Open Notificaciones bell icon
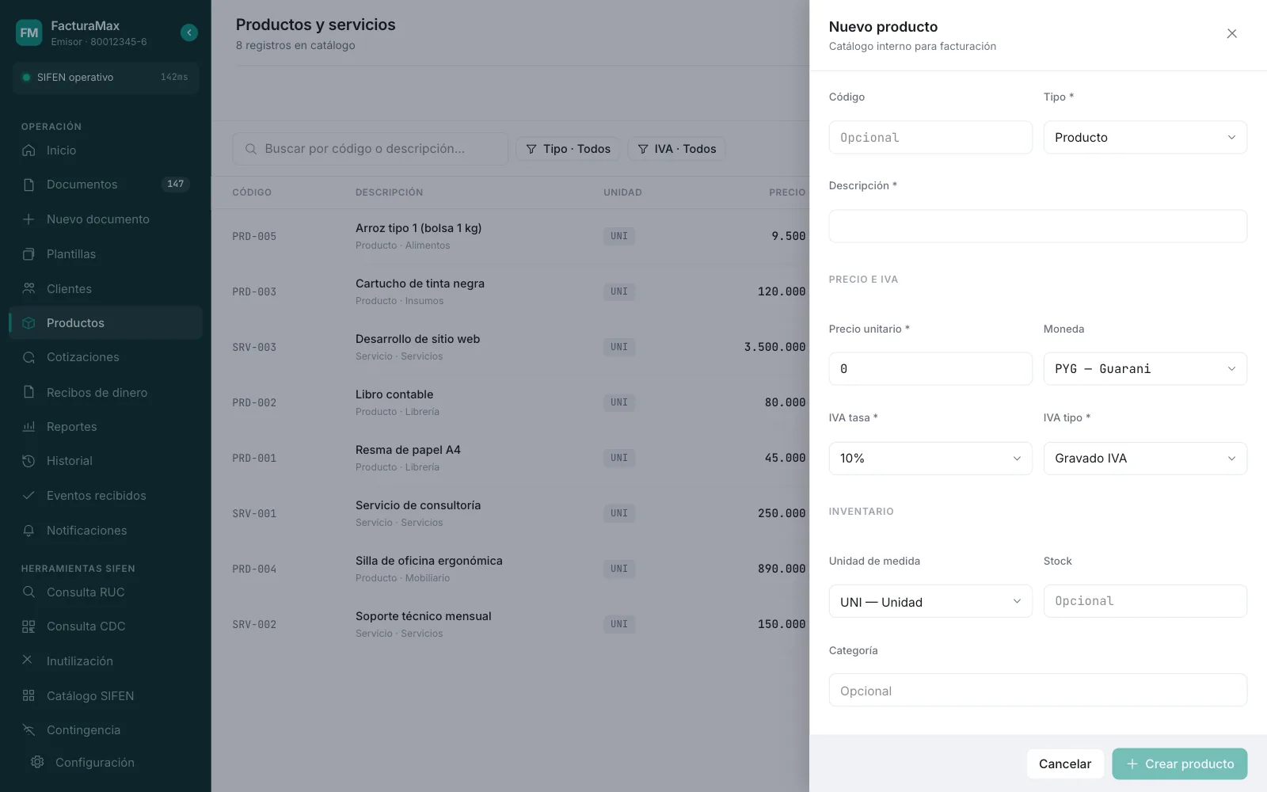 [x=29, y=531]
